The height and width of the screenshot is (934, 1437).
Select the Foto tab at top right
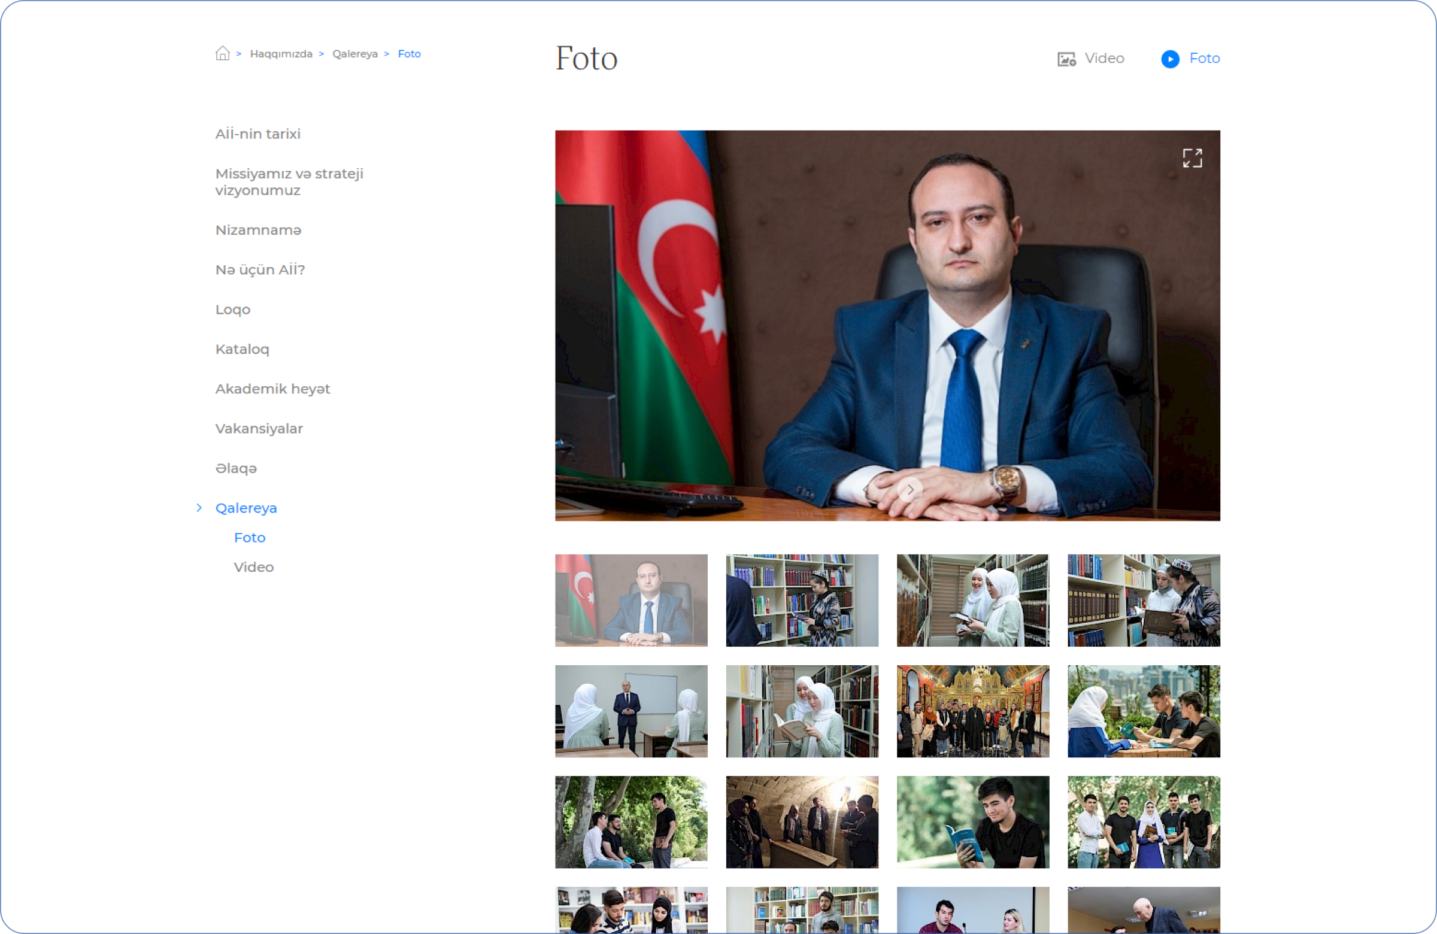1204,59
